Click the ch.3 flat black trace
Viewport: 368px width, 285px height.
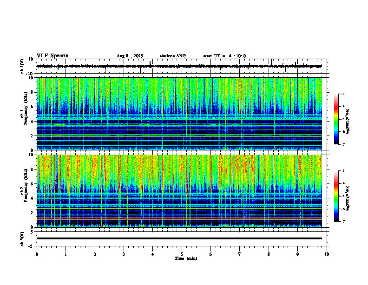coord(179,238)
